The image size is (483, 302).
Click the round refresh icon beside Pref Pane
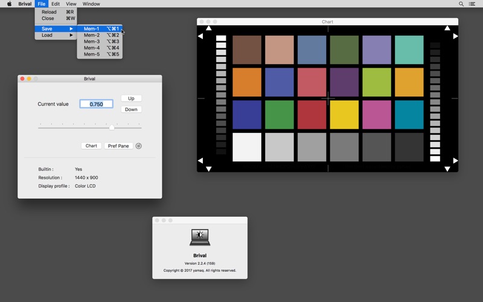tap(139, 146)
